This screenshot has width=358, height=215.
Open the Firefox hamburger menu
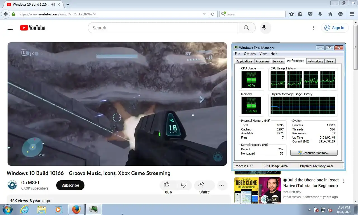[352, 14]
